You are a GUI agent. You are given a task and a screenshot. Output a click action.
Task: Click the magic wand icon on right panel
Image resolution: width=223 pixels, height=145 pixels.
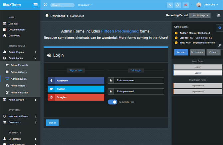point(220,45)
